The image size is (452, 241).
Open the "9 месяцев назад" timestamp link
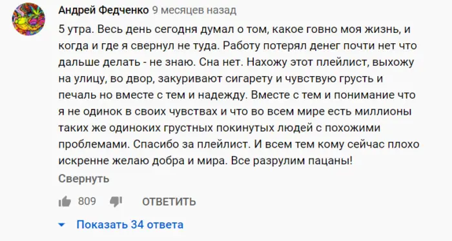coord(194,10)
